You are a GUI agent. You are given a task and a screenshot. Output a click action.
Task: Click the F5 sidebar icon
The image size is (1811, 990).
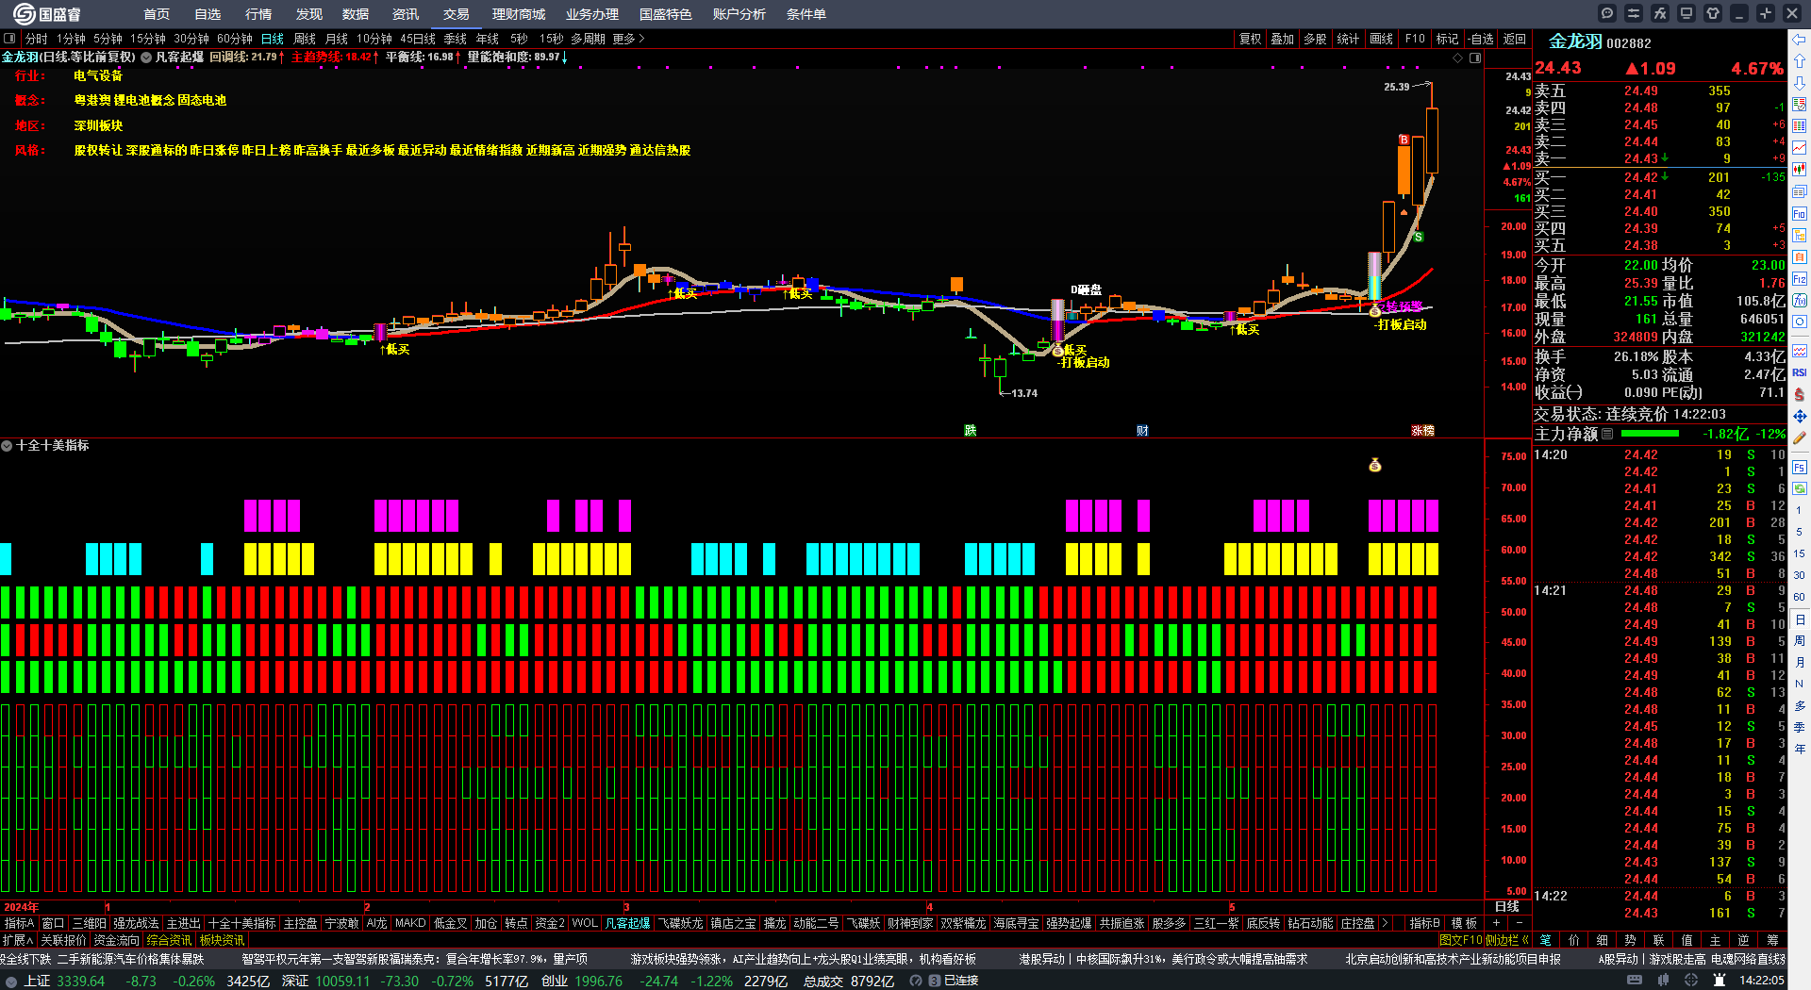tap(1800, 467)
